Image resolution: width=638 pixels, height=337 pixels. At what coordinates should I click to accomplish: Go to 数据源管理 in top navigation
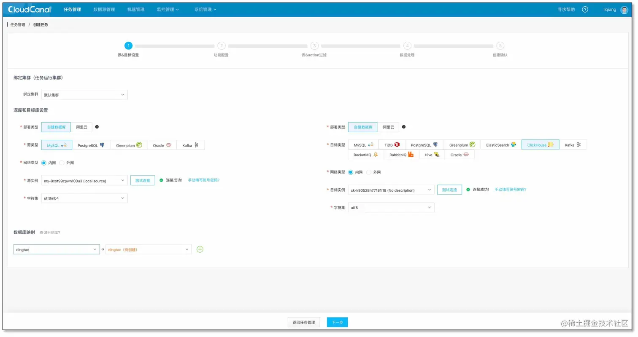click(x=104, y=9)
